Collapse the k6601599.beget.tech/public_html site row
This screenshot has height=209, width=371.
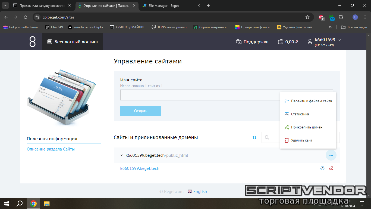122,155
